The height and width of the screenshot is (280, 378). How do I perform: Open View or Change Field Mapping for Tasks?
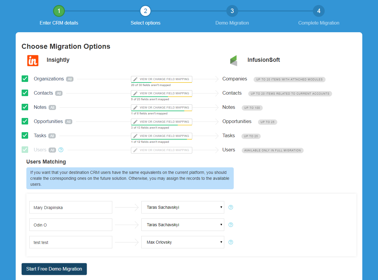click(162, 136)
